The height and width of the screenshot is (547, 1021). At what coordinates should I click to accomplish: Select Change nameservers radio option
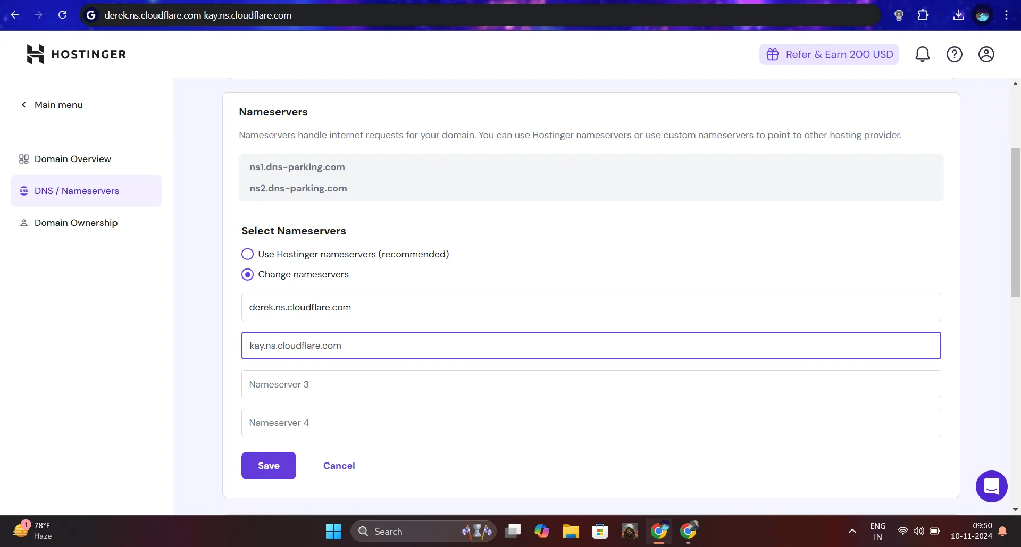pyautogui.click(x=247, y=274)
